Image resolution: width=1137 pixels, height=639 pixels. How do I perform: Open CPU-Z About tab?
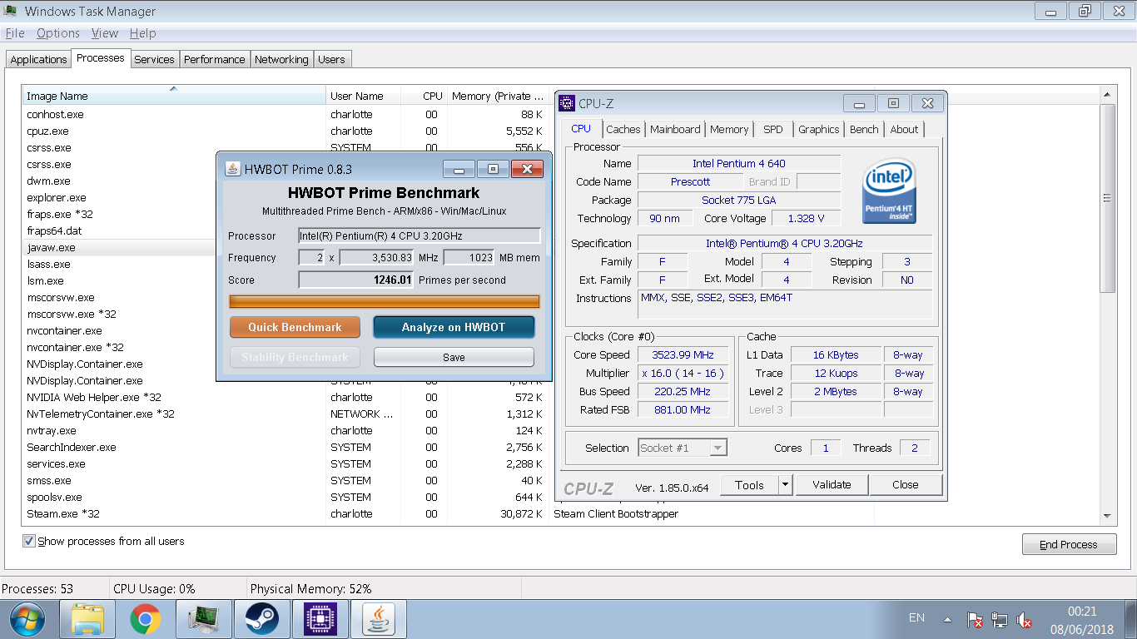904,129
